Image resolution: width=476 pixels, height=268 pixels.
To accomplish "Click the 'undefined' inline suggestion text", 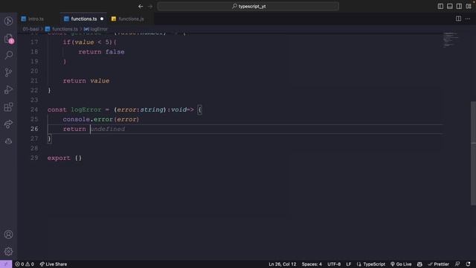I will (x=108, y=129).
